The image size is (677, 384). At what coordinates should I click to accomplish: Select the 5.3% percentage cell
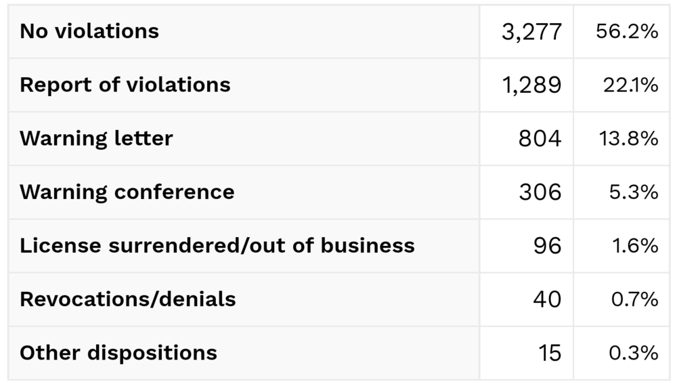pyautogui.click(x=634, y=192)
